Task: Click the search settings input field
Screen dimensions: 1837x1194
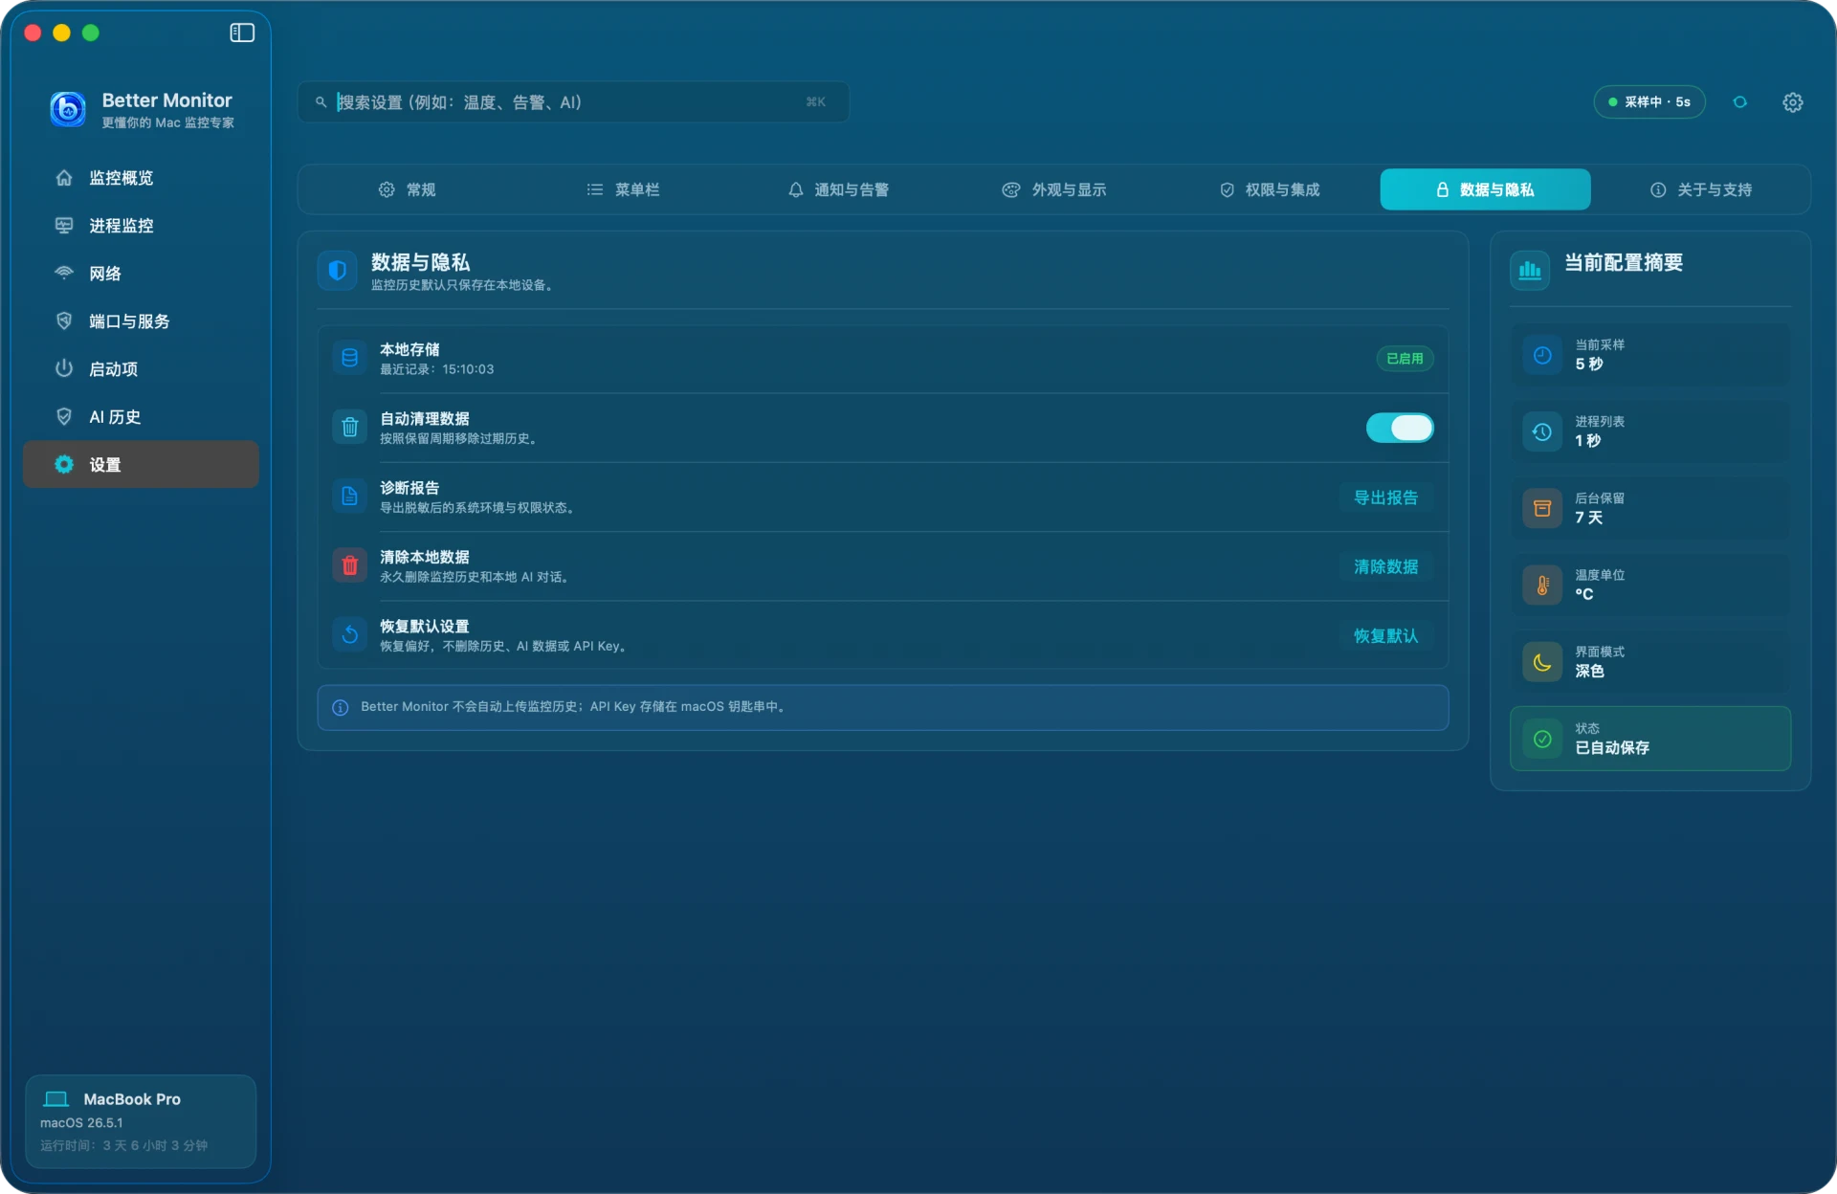Action: [573, 102]
